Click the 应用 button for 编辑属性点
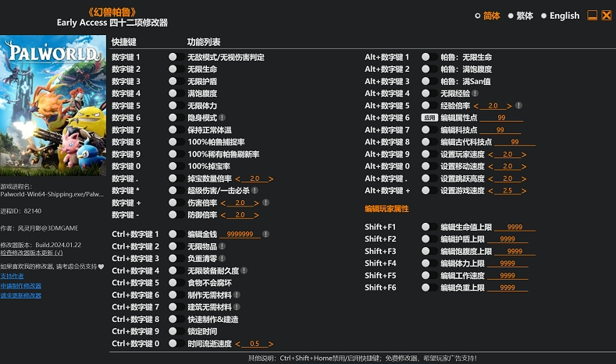The width and height of the screenshot is (616, 364). pyautogui.click(x=429, y=118)
